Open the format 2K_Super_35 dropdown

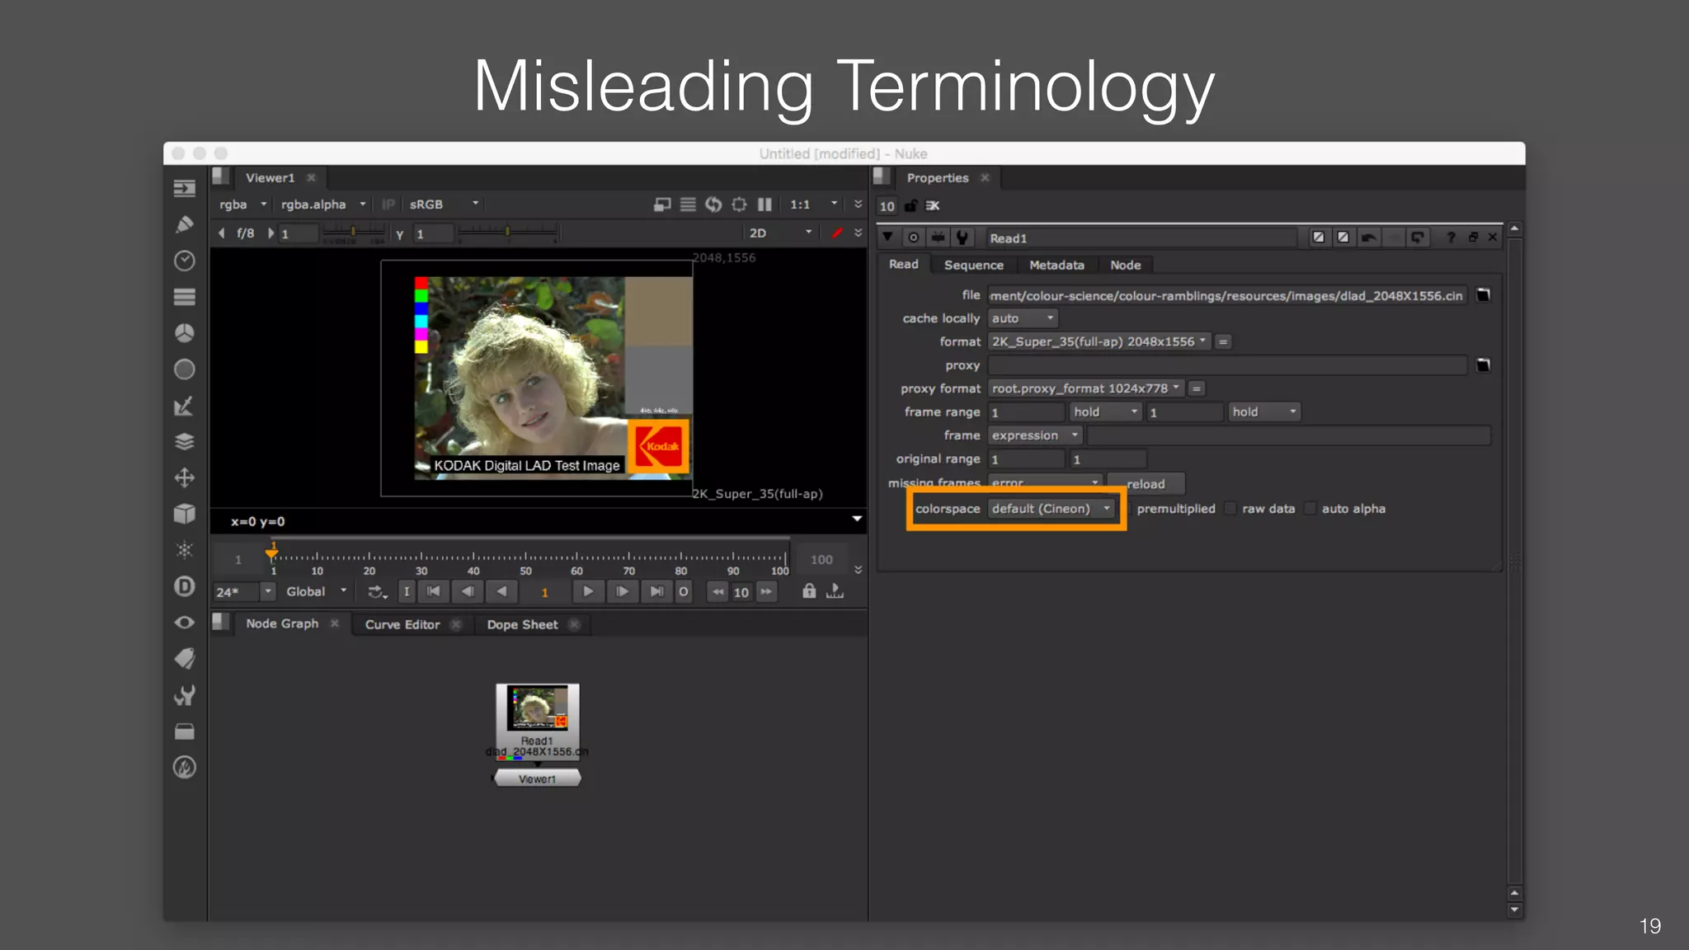[1099, 341]
